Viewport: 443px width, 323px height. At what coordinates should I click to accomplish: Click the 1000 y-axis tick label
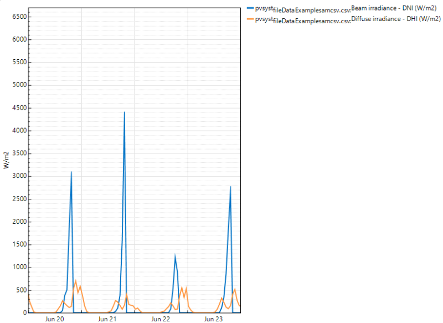[x=19, y=268]
